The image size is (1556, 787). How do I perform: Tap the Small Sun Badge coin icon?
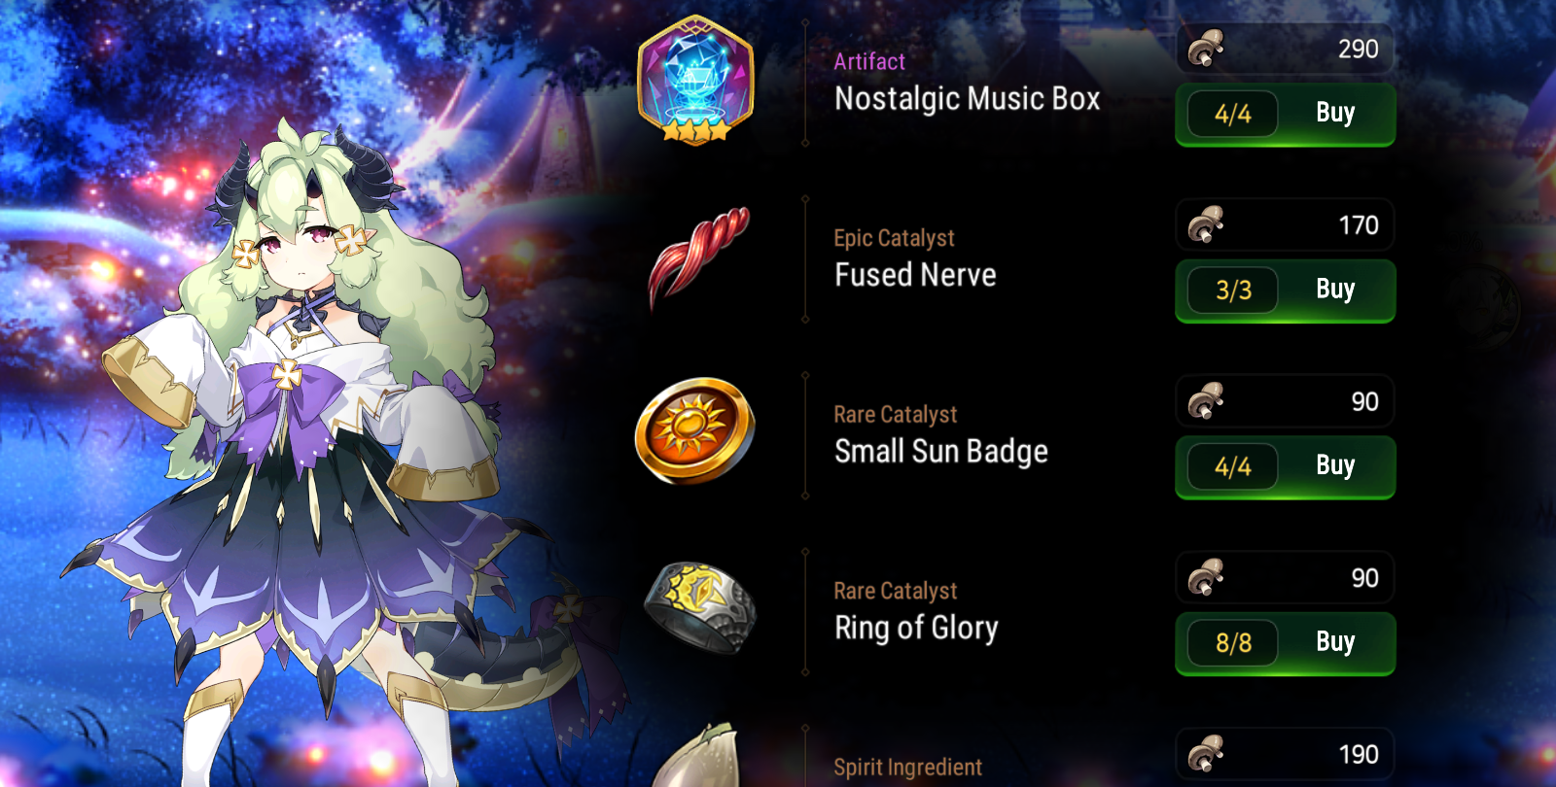coord(694,431)
